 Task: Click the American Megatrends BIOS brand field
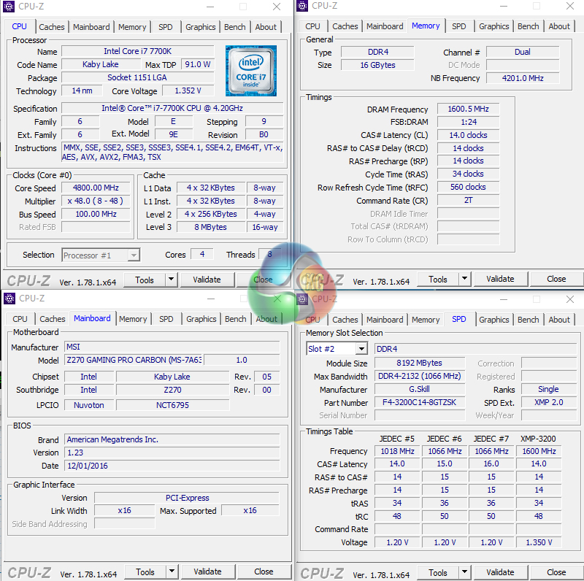pyautogui.click(x=171, y=439)
